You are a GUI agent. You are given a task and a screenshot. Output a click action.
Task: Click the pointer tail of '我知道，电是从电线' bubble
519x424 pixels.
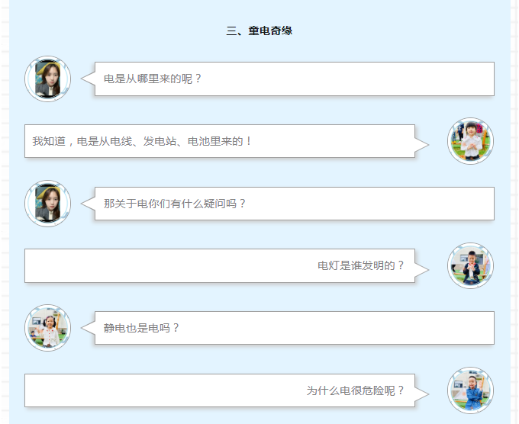[x=421, y=145]
